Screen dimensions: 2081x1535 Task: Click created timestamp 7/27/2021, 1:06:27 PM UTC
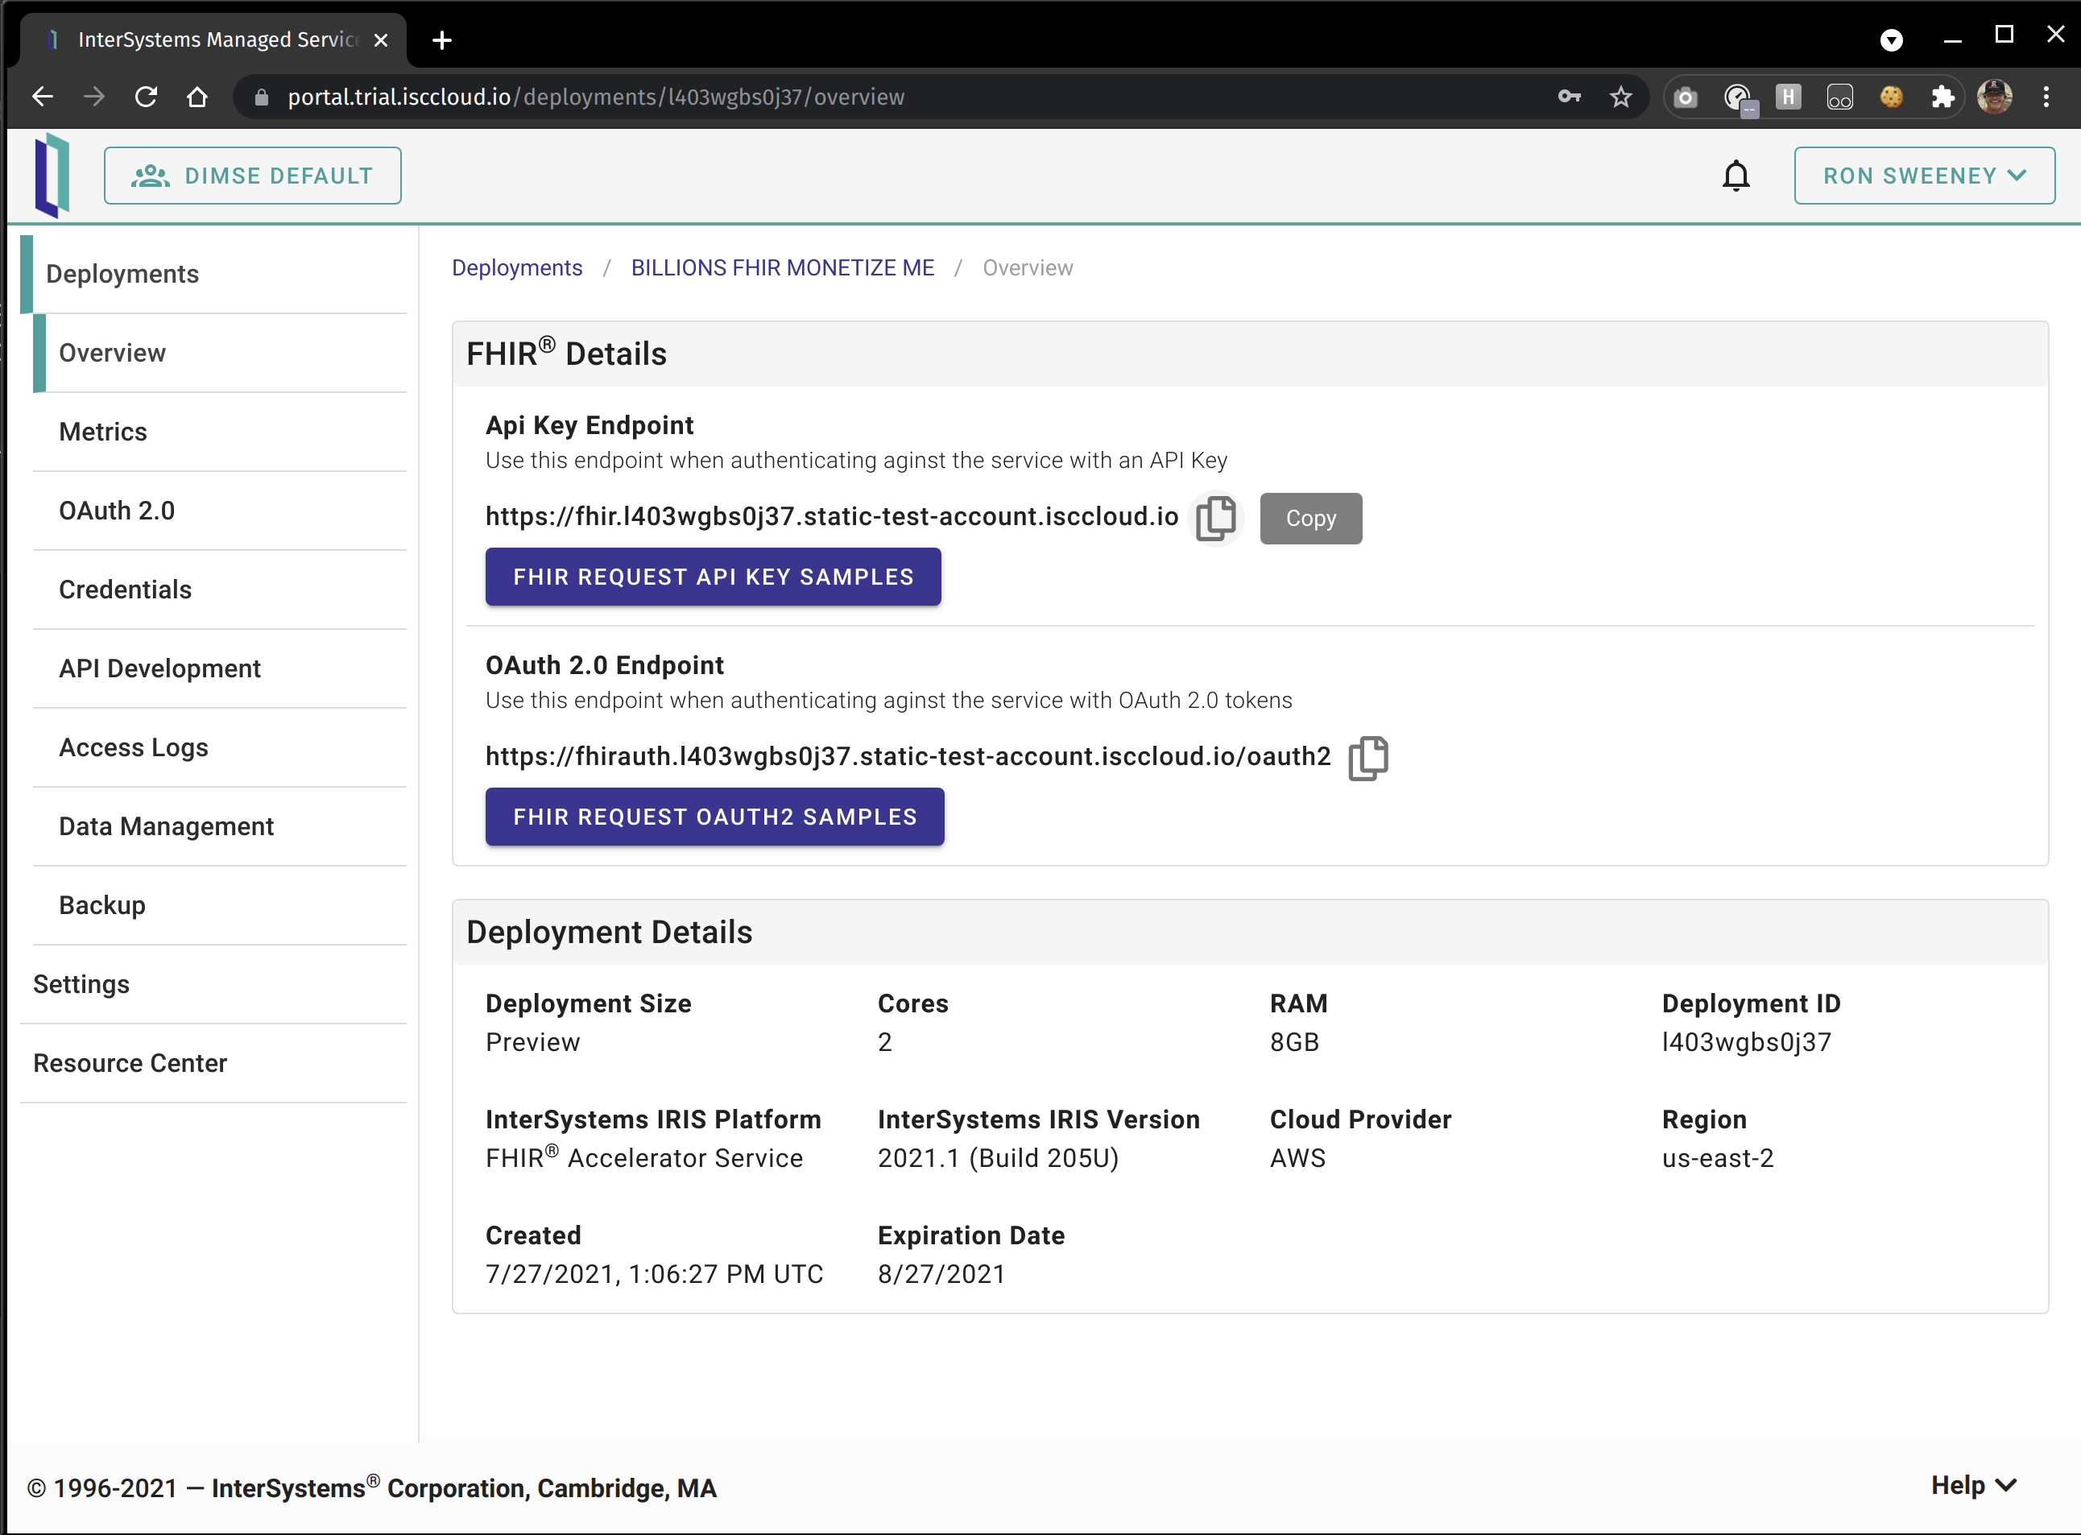(x=654, y=1274)
